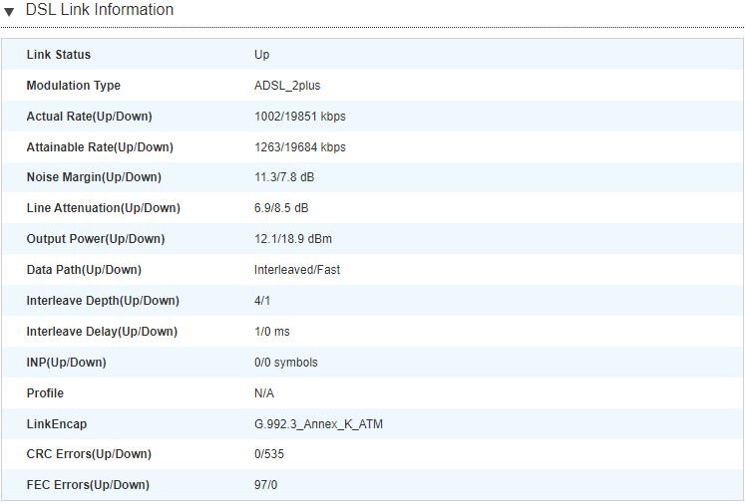Click the Link Status value Up
This screenshot has width=745, height=504.
(261, 55)
